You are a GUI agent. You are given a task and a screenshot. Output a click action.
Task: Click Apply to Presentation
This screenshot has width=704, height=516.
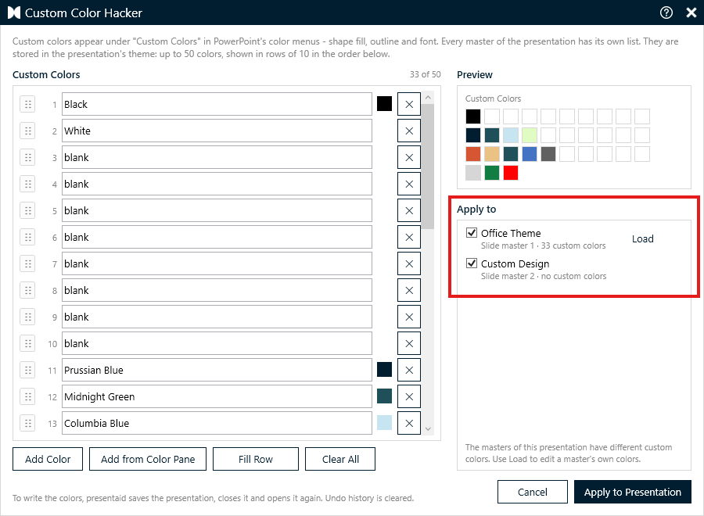(633, 492)
